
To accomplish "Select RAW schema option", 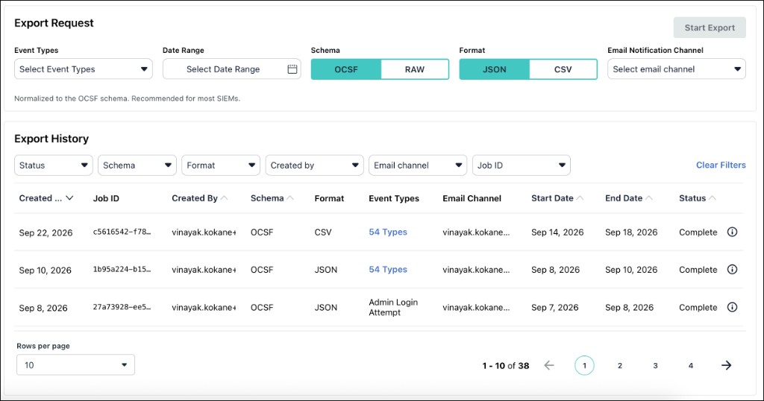I will (x=415, y=69).
